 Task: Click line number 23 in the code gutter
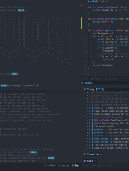85,65
